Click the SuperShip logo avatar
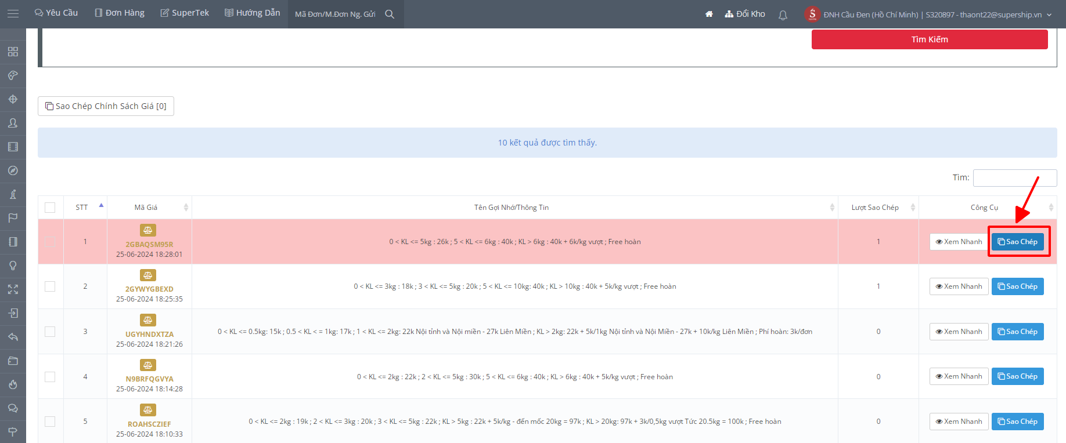 812,14
